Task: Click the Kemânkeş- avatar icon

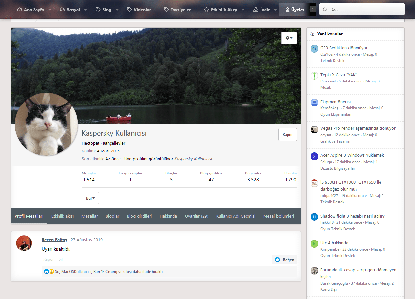Action: tap(314, 103)
